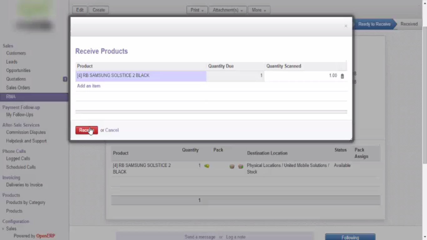Click the Quantity Due cell showing 1
Viewport: 427px width, 240px height.
[x=235, y=76]
